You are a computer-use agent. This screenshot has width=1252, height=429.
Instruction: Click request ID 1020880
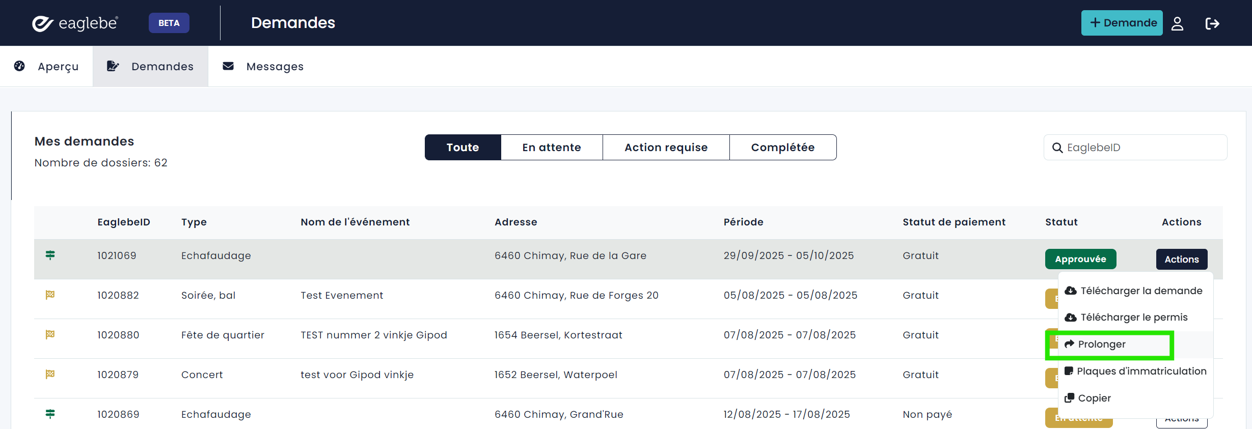pyautogui.click(x=118, y=335)
